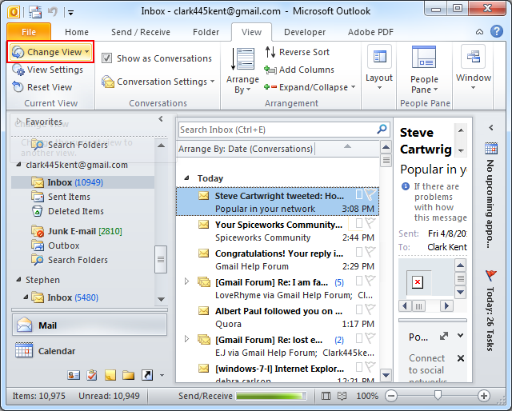Collapse the Today group
Screen dimensions: 512x411
tap(186, 178)
